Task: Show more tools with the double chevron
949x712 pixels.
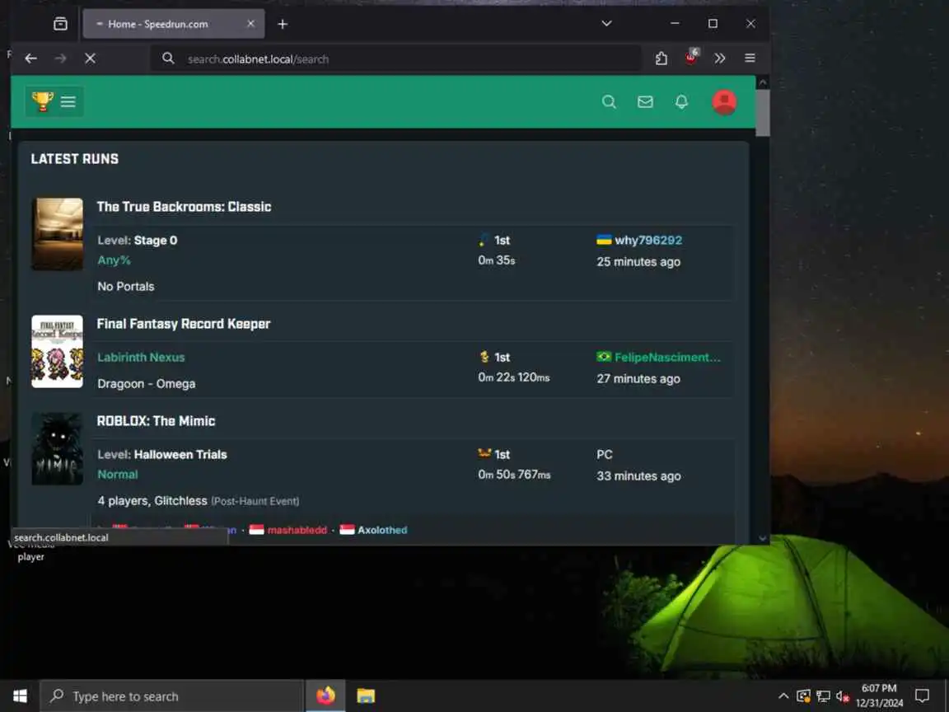Action: (x=720, y=59)
